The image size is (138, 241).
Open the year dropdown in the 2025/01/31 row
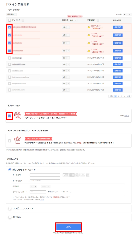point(66,58)
